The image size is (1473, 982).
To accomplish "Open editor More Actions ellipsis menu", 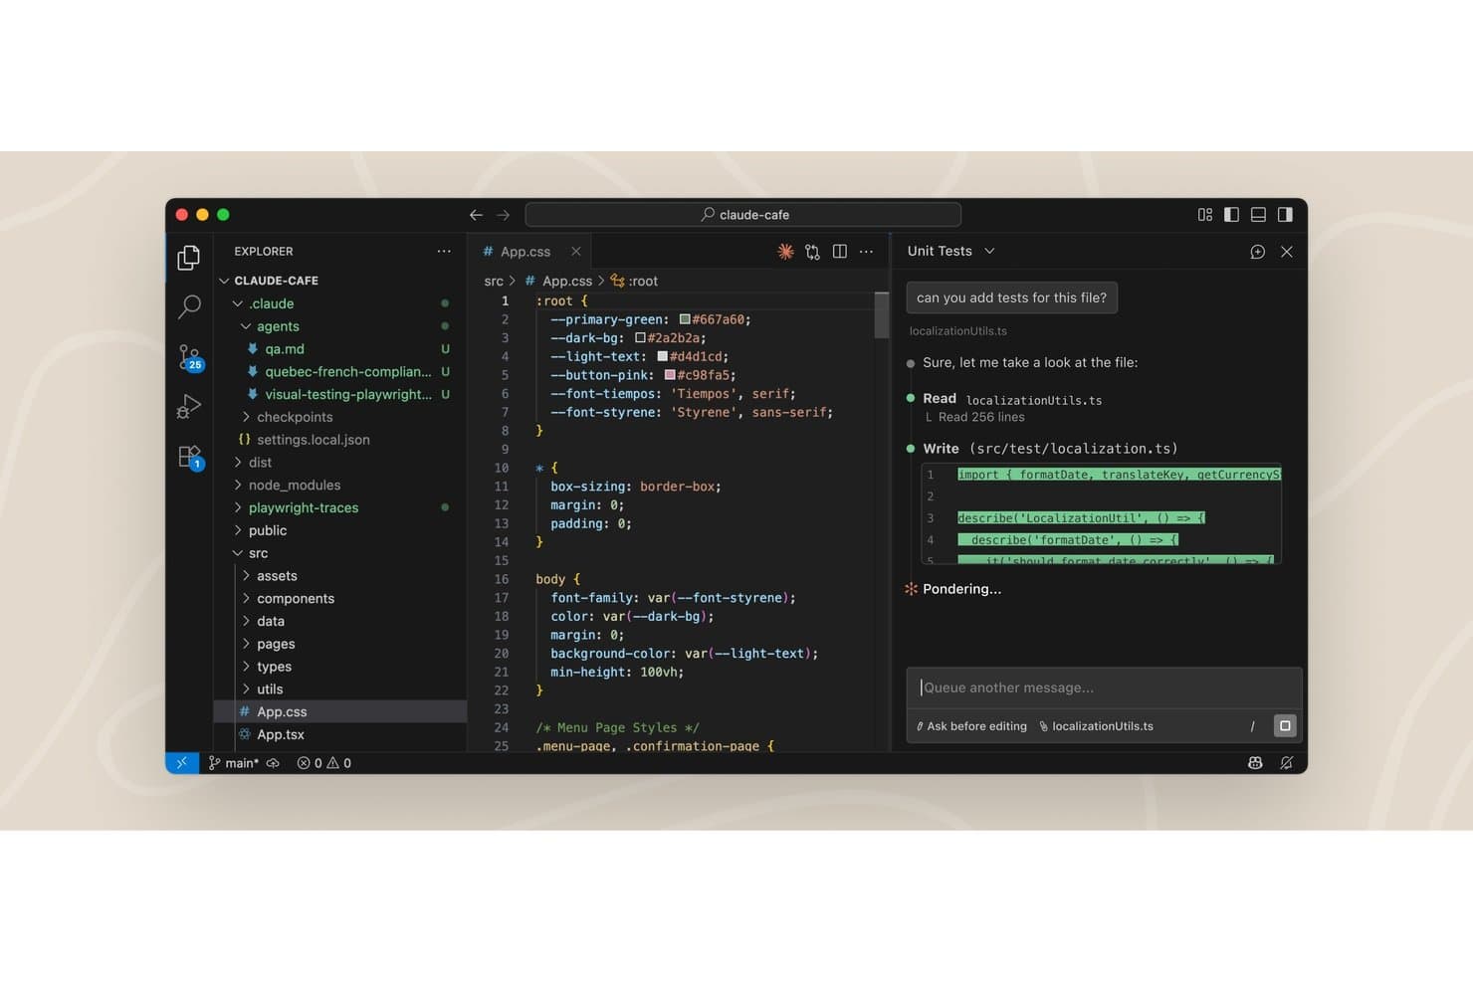I will pos(867,252).
